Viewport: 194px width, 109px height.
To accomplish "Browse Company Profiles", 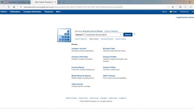I will click(x=110, y=57).
